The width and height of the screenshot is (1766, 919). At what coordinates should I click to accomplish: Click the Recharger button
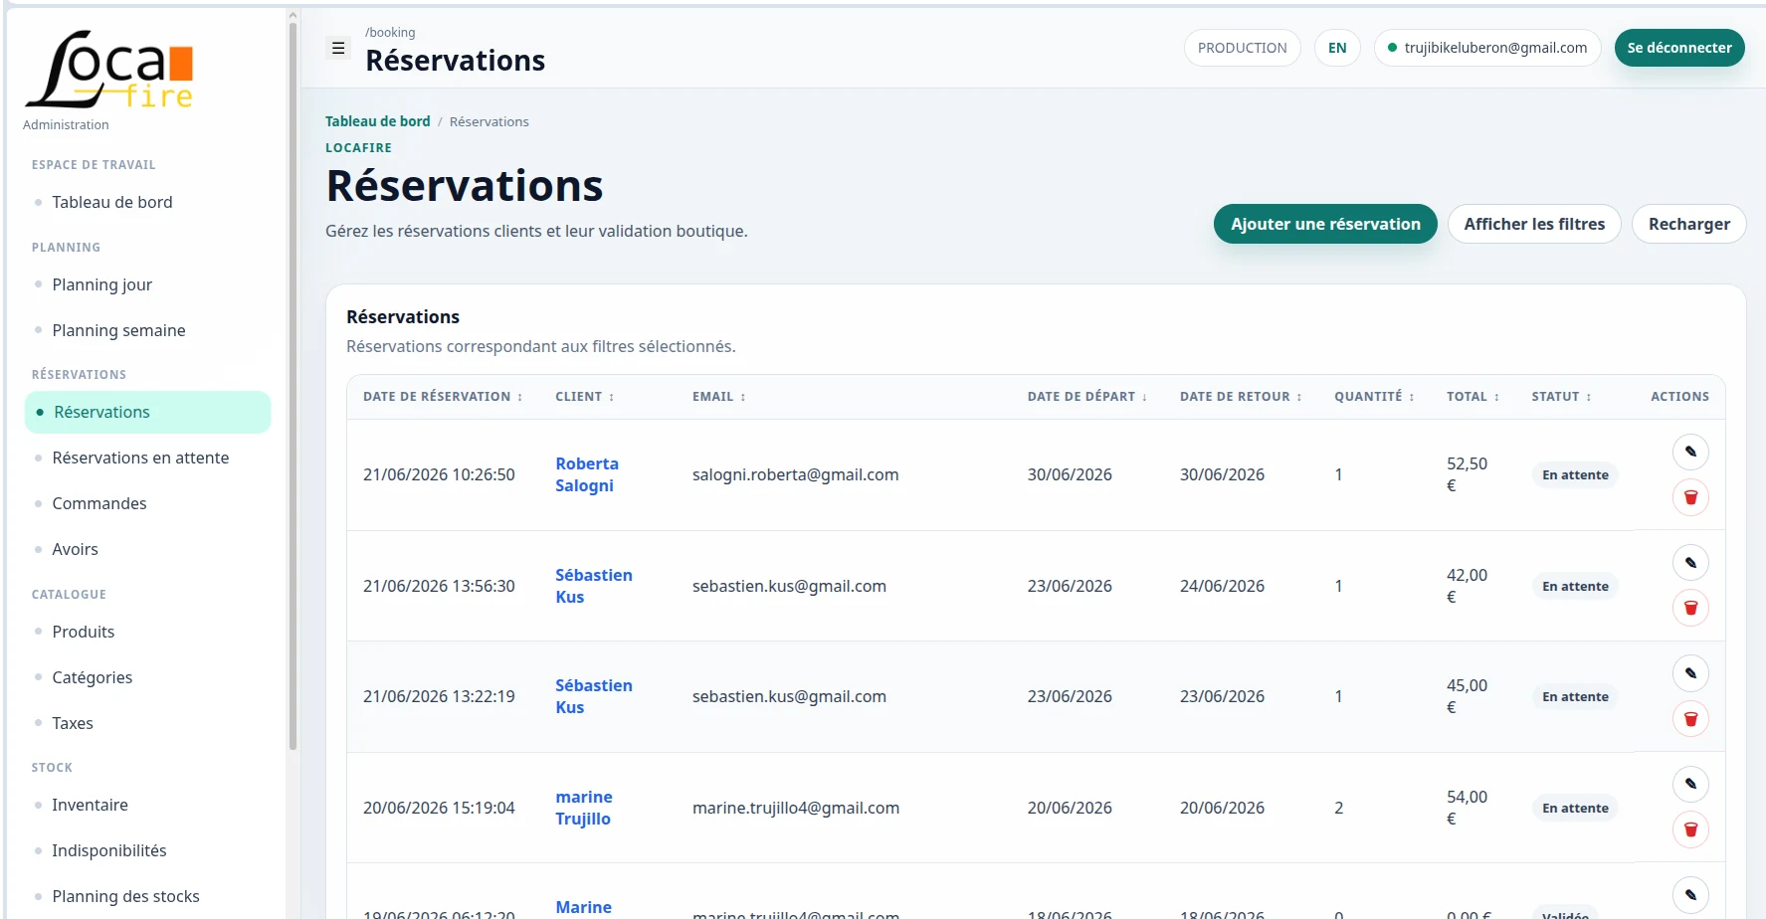click(1688, 224)
